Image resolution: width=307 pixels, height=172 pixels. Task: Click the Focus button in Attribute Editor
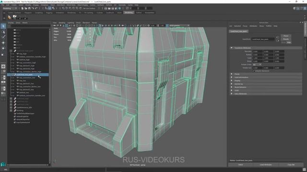pyautogui.click(x=286, y=36)
